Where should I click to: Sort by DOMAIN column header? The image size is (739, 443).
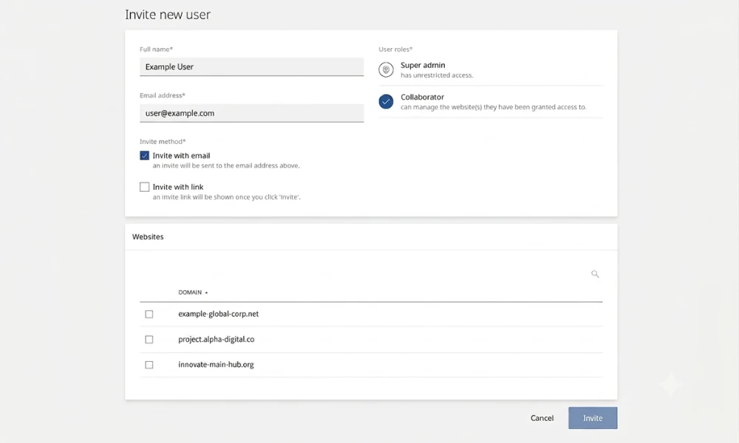tap(193, 292)
